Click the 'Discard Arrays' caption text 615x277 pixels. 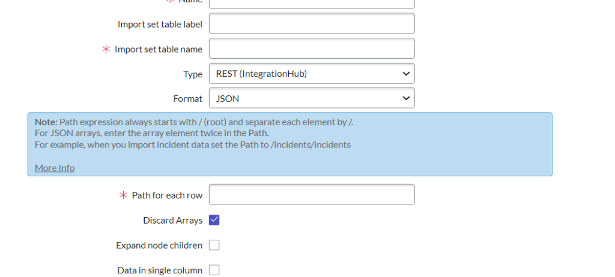(172, 221)
